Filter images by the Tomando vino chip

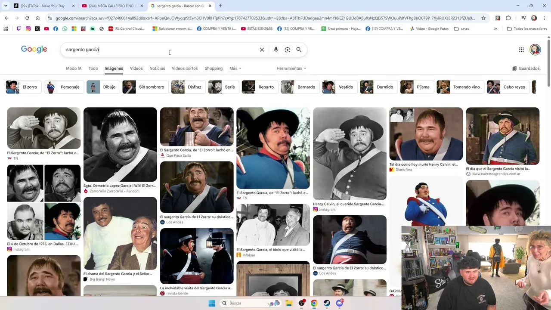(x=460, y=87)
